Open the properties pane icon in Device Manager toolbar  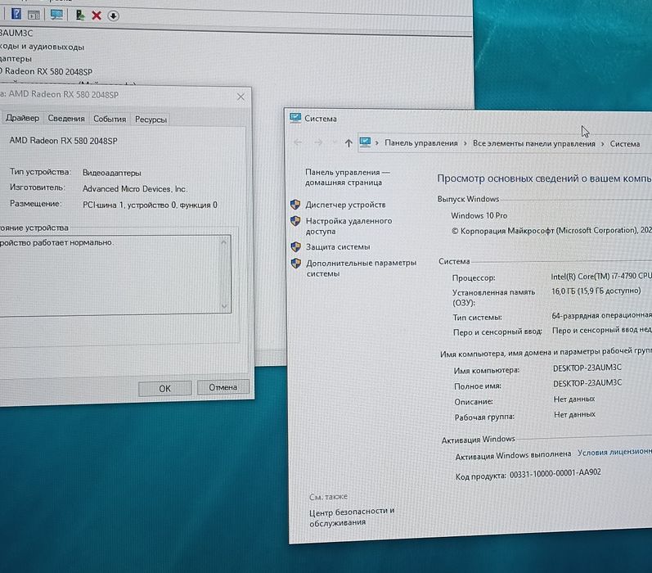tap(34, 15)
